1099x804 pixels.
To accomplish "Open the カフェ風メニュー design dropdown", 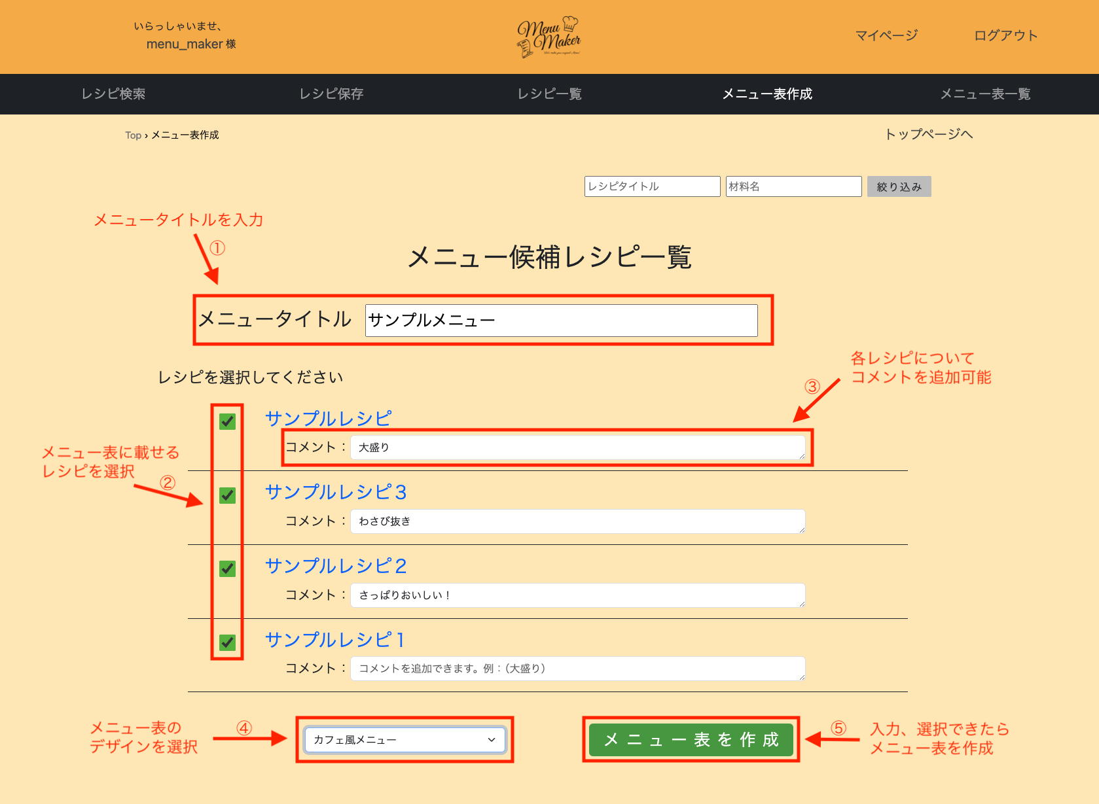I will tap(405, 740).
